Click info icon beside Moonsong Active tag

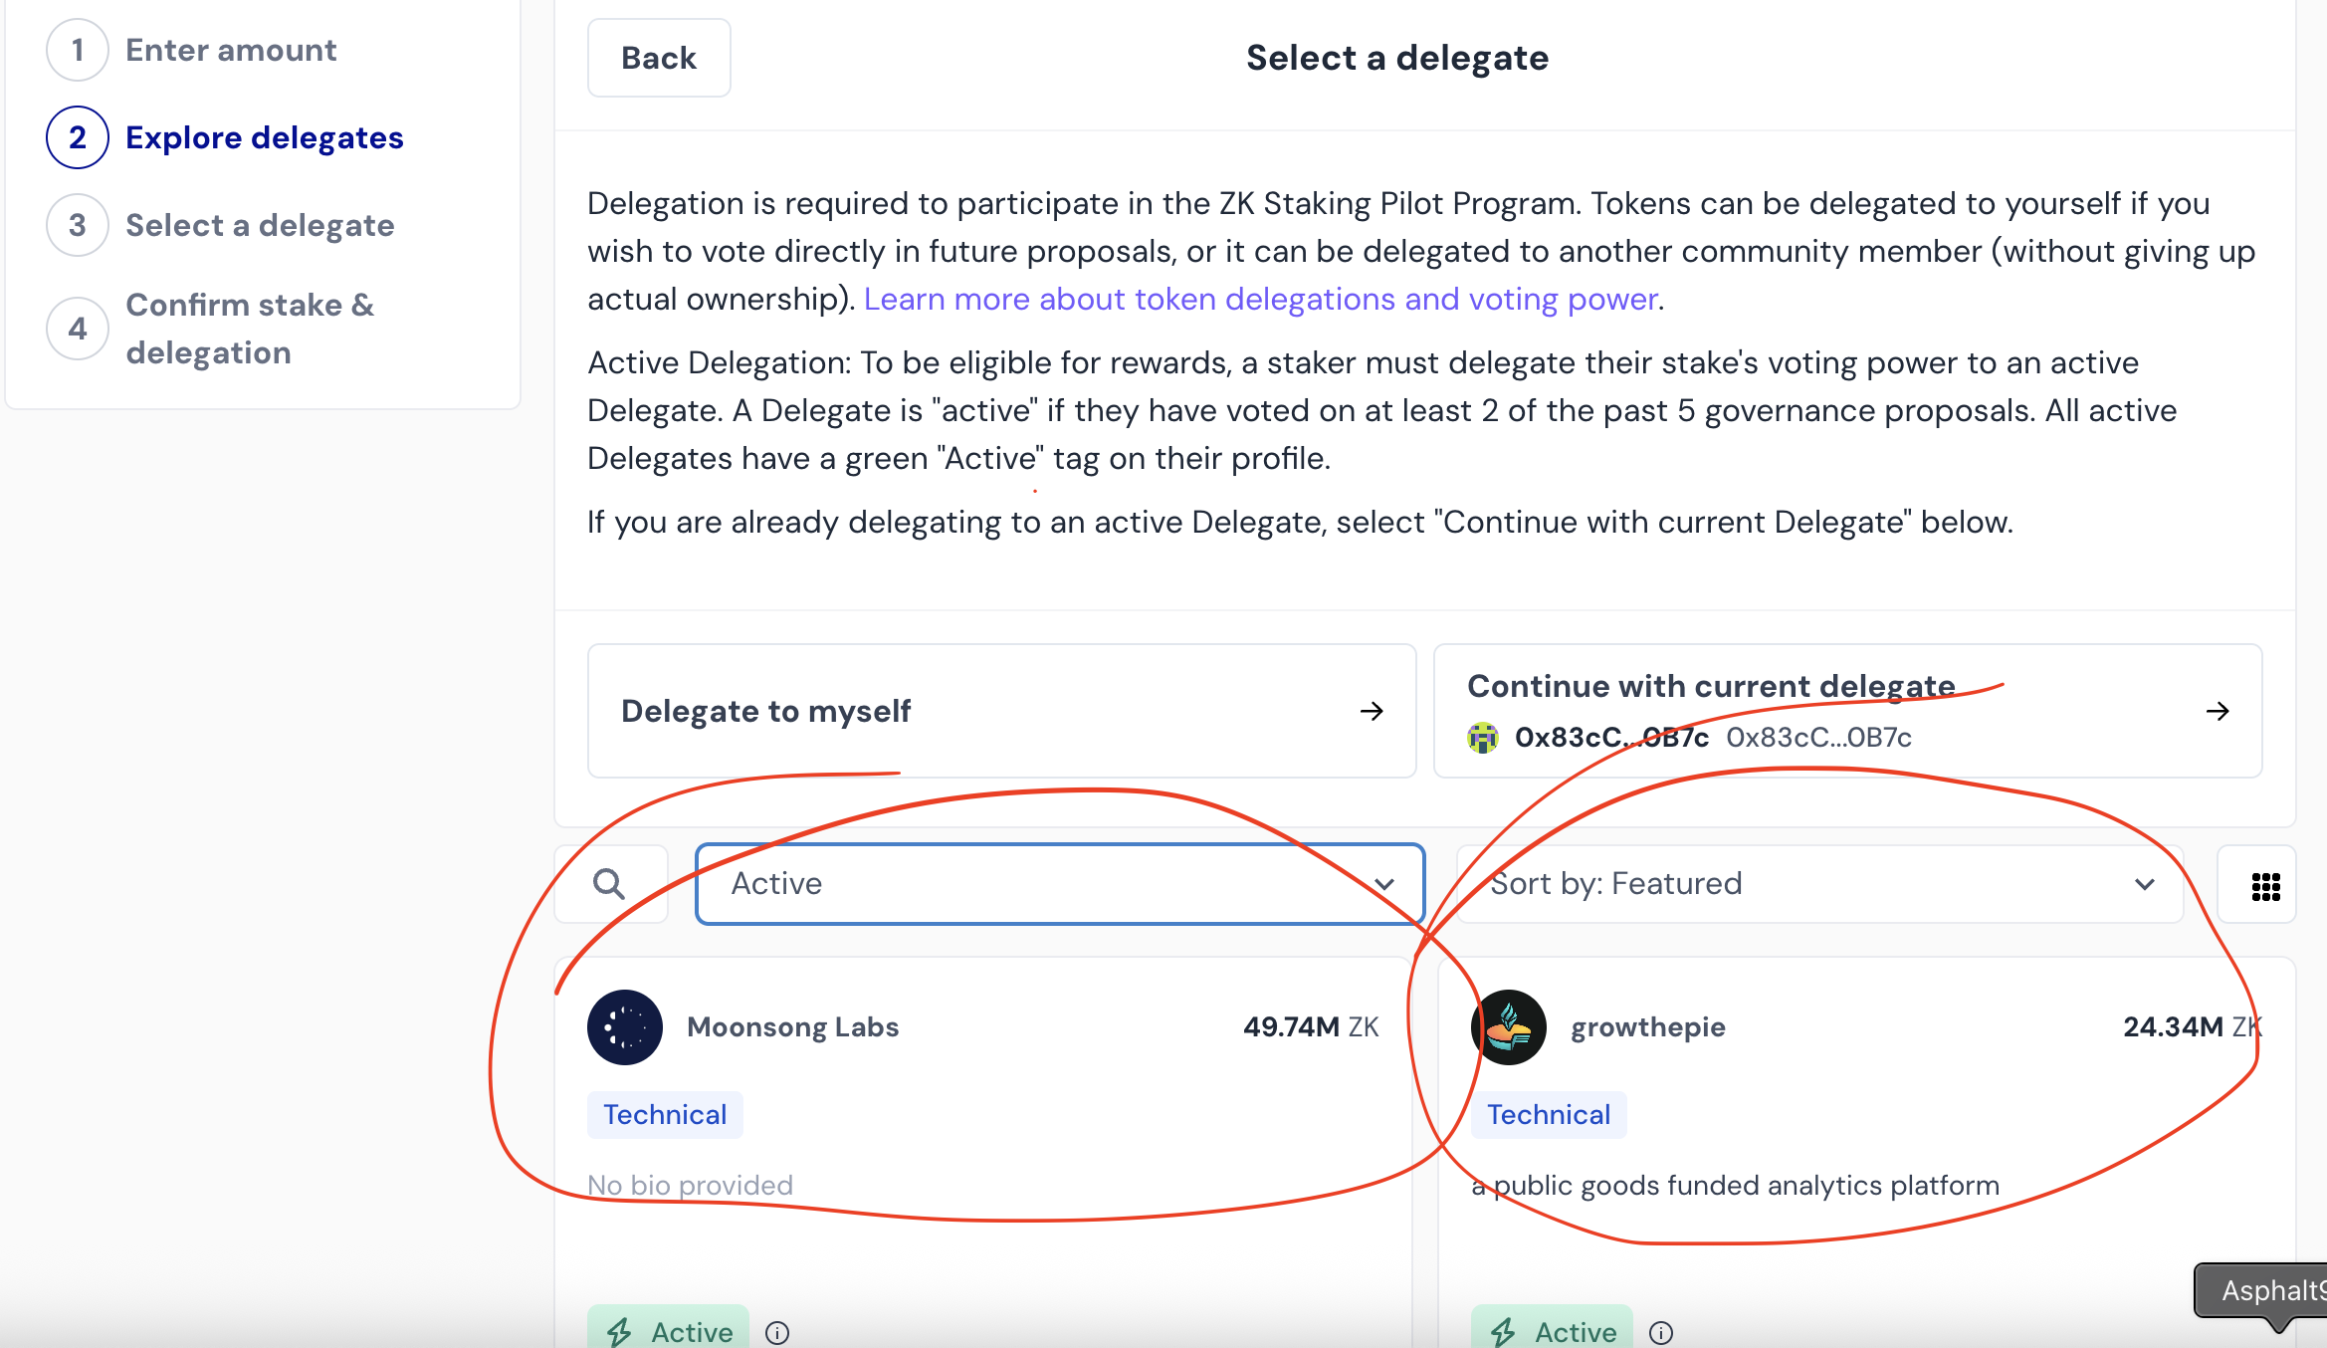click(x=777, y=1332)
